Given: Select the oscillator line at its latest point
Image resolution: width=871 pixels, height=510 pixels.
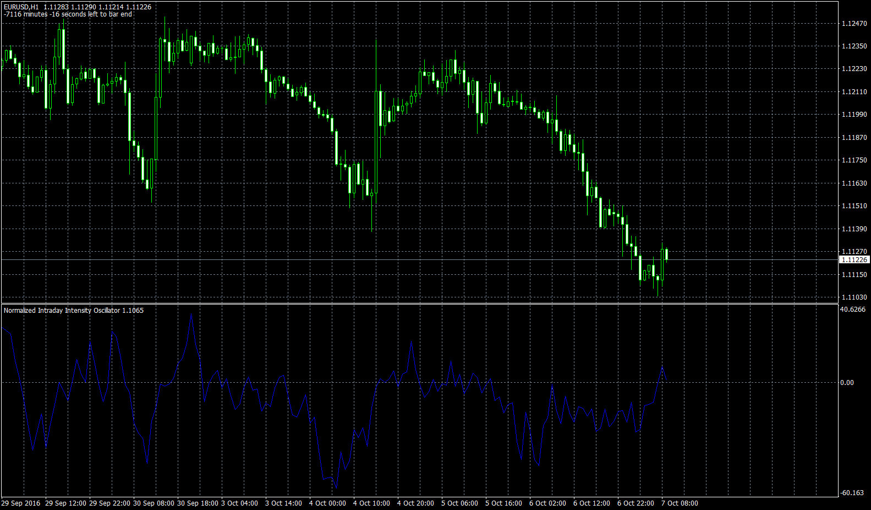Looking at the screenshot, I should click(666, 379).
